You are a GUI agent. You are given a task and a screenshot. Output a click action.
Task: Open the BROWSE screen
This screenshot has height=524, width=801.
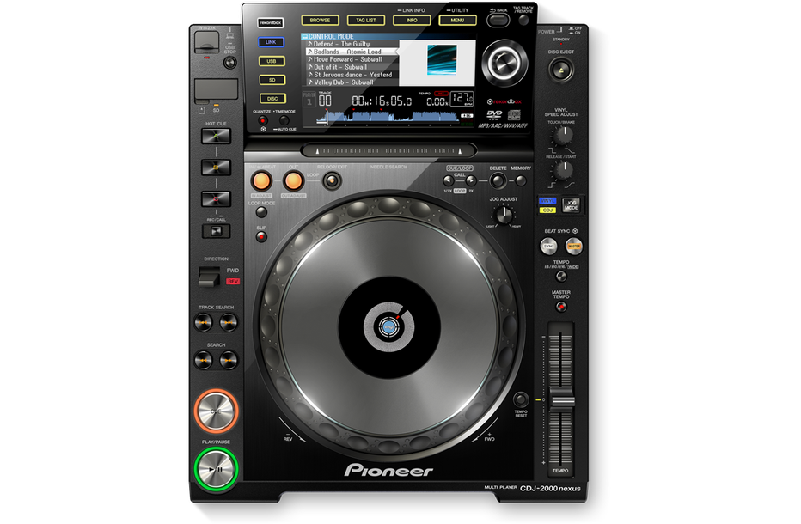(320, 20)
